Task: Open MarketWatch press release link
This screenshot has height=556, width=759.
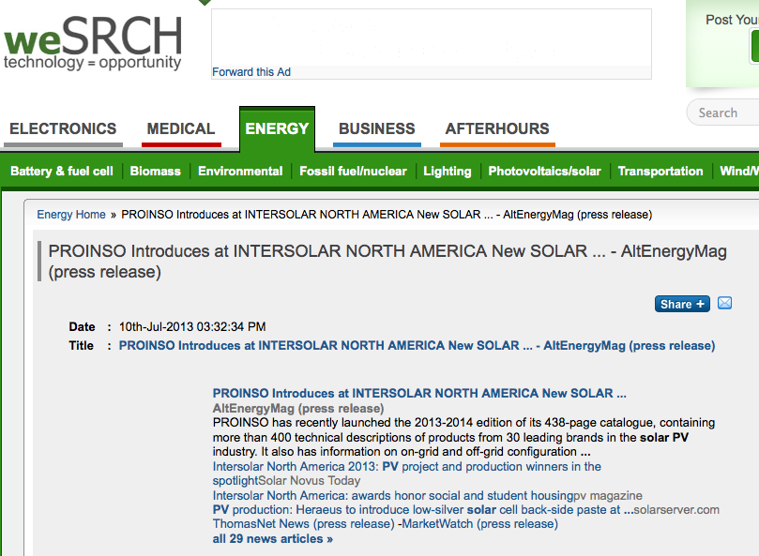Action: pos(480,523)
